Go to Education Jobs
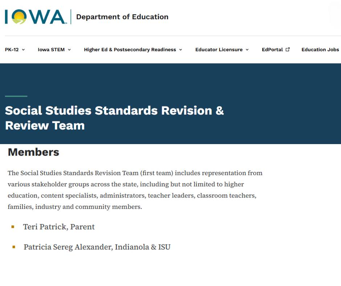 click(320, 50)
